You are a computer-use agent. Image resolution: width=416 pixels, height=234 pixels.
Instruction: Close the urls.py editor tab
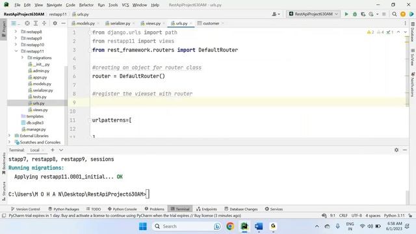pos(191,23)
